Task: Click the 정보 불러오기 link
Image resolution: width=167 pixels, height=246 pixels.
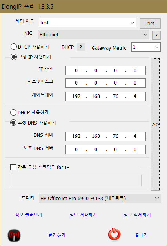Action: [x=29, y=215]
